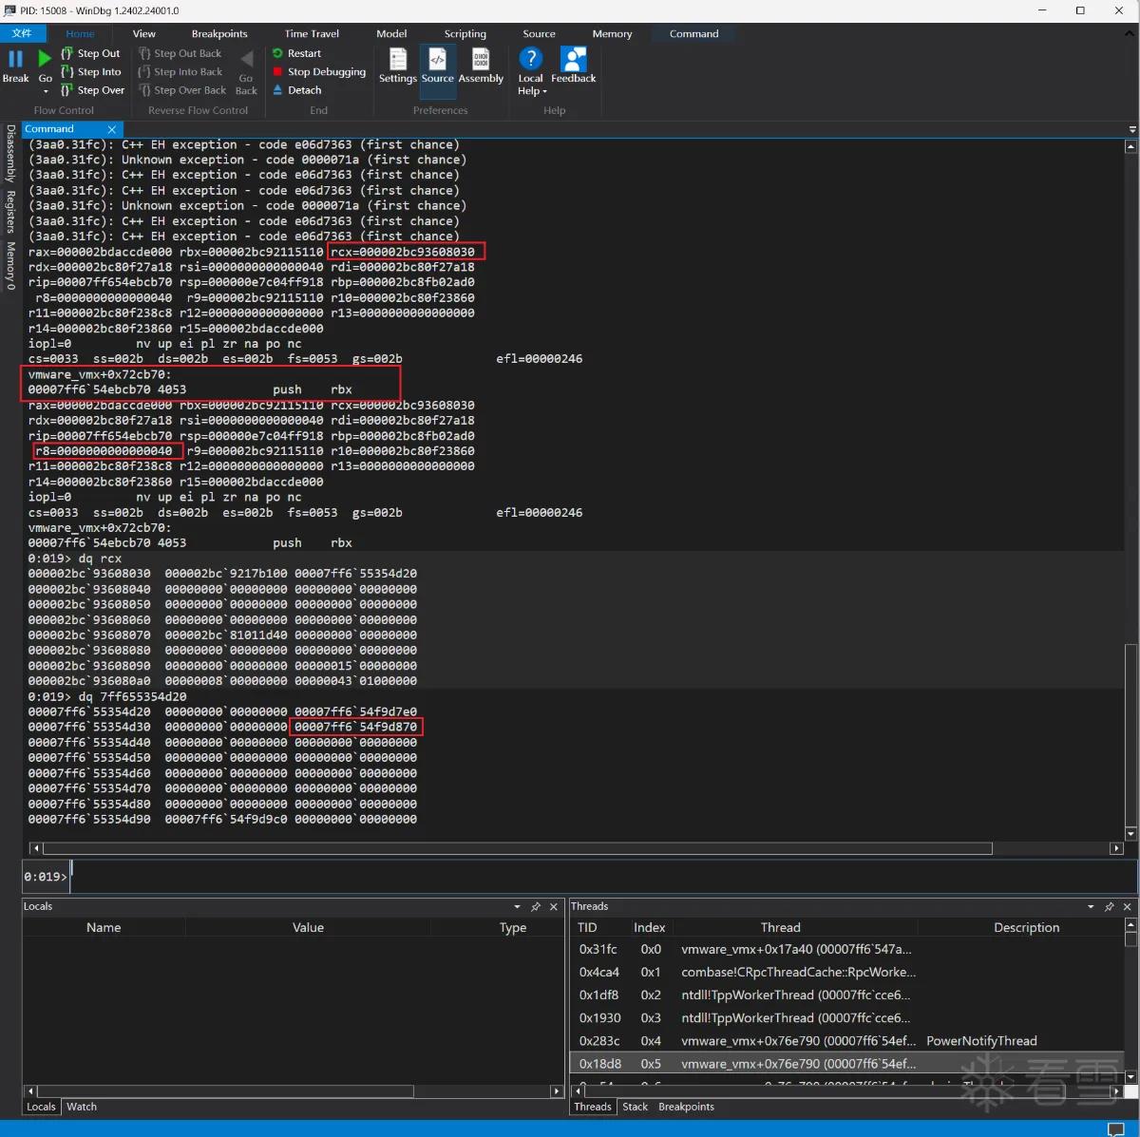
Task: Focus the debugger command input field
Action: 603,877
